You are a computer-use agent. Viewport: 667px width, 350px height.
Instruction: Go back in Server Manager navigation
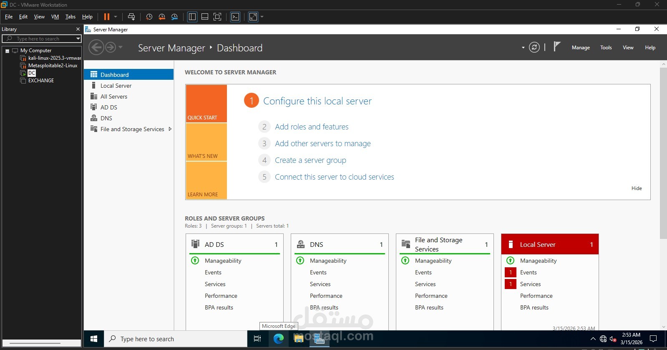click(96, 47)
